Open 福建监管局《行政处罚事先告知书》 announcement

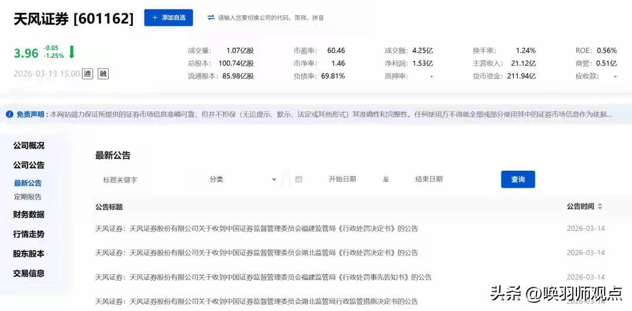[263, 277]
